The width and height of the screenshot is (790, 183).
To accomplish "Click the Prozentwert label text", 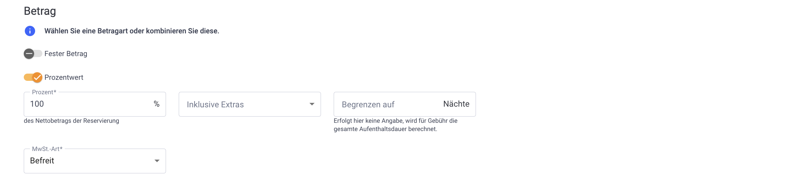I will click(x=64, y=77).
